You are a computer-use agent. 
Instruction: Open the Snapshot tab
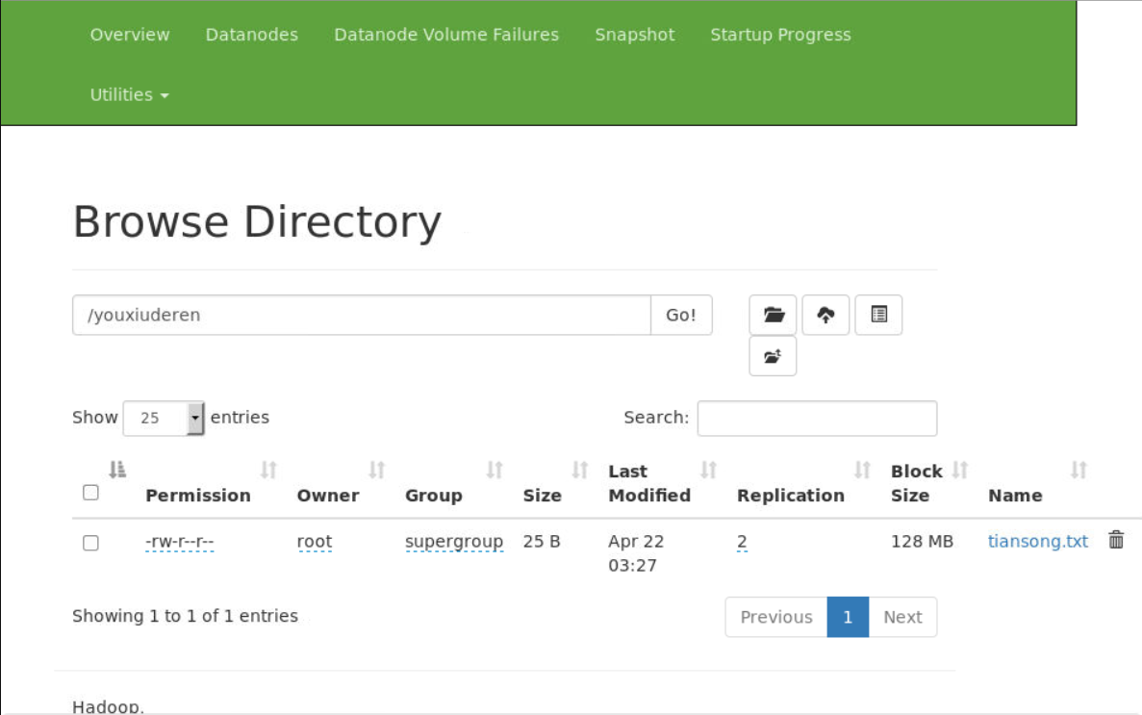pos(634,35)
